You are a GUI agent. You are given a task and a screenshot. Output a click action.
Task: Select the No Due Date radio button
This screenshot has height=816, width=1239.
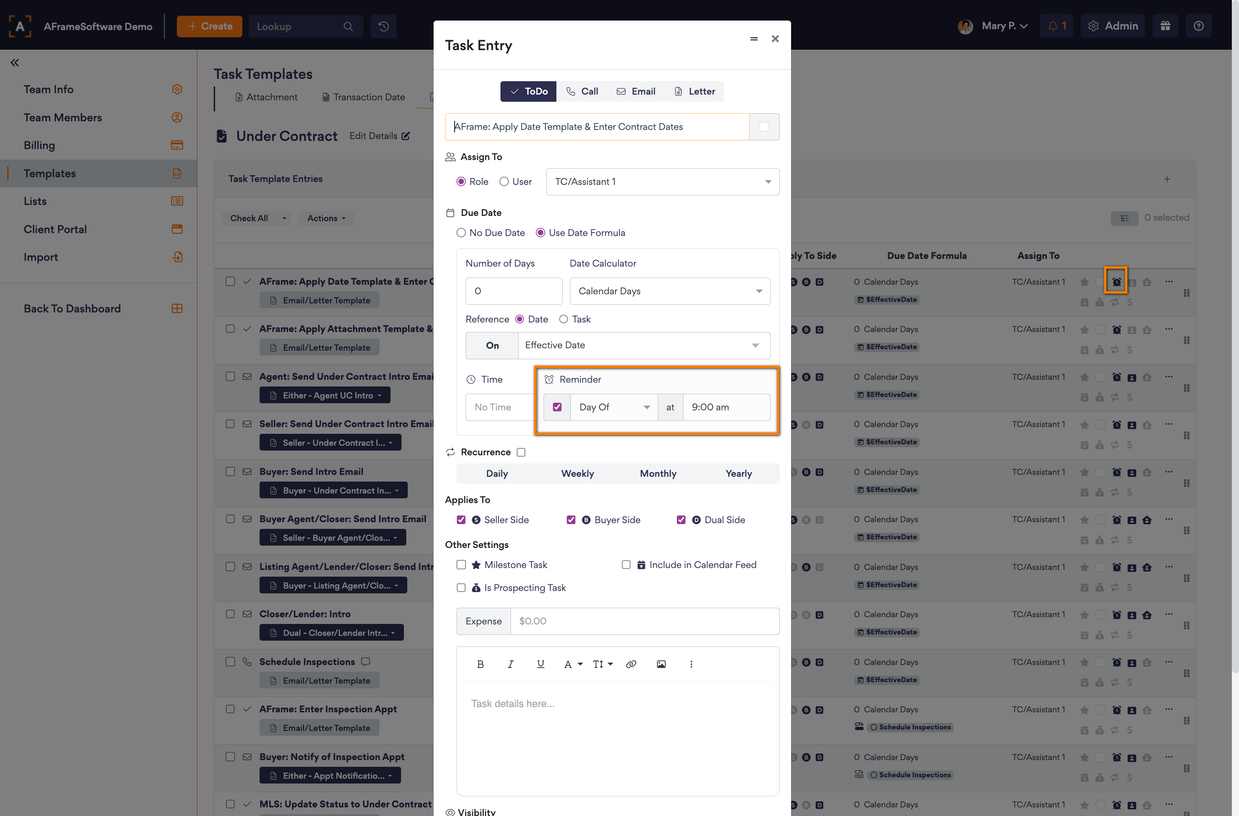pos(461,233)
